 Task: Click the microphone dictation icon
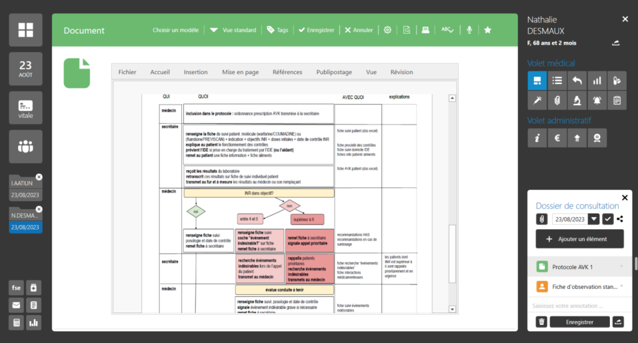coord(469,30)
